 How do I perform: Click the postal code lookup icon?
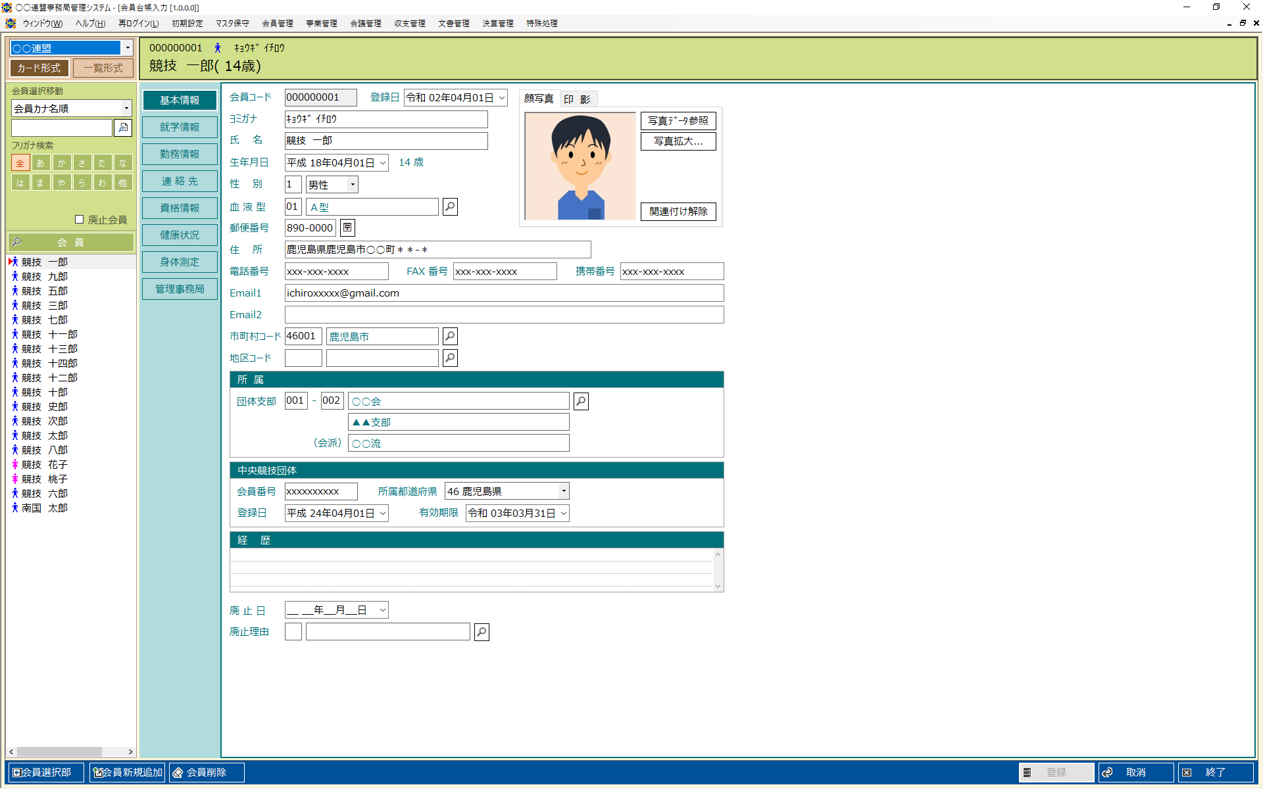click(347, 228)
